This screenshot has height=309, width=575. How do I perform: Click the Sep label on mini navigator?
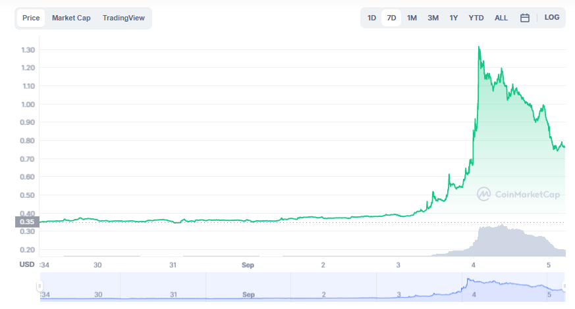tap(248, 295)
